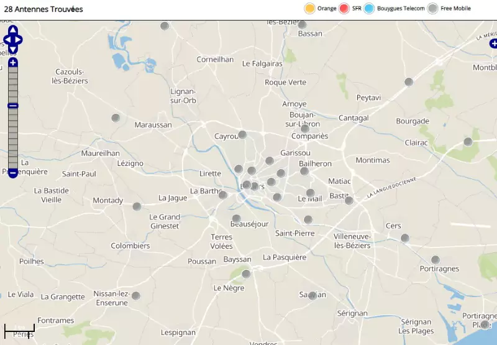This screenshot has width=497, height=345.
Task: Toggle the grey Free Mobile filter
Action: click(433, 9)
